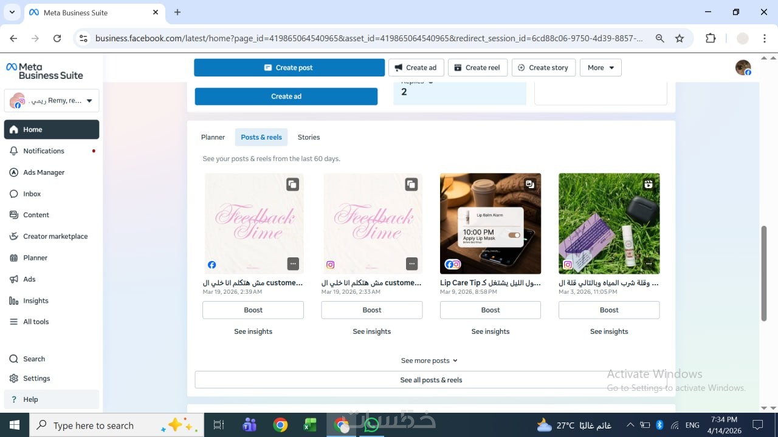778x437 pixels.
Task: Boost the Mar 3 reel post
Action: click(609, 310)
